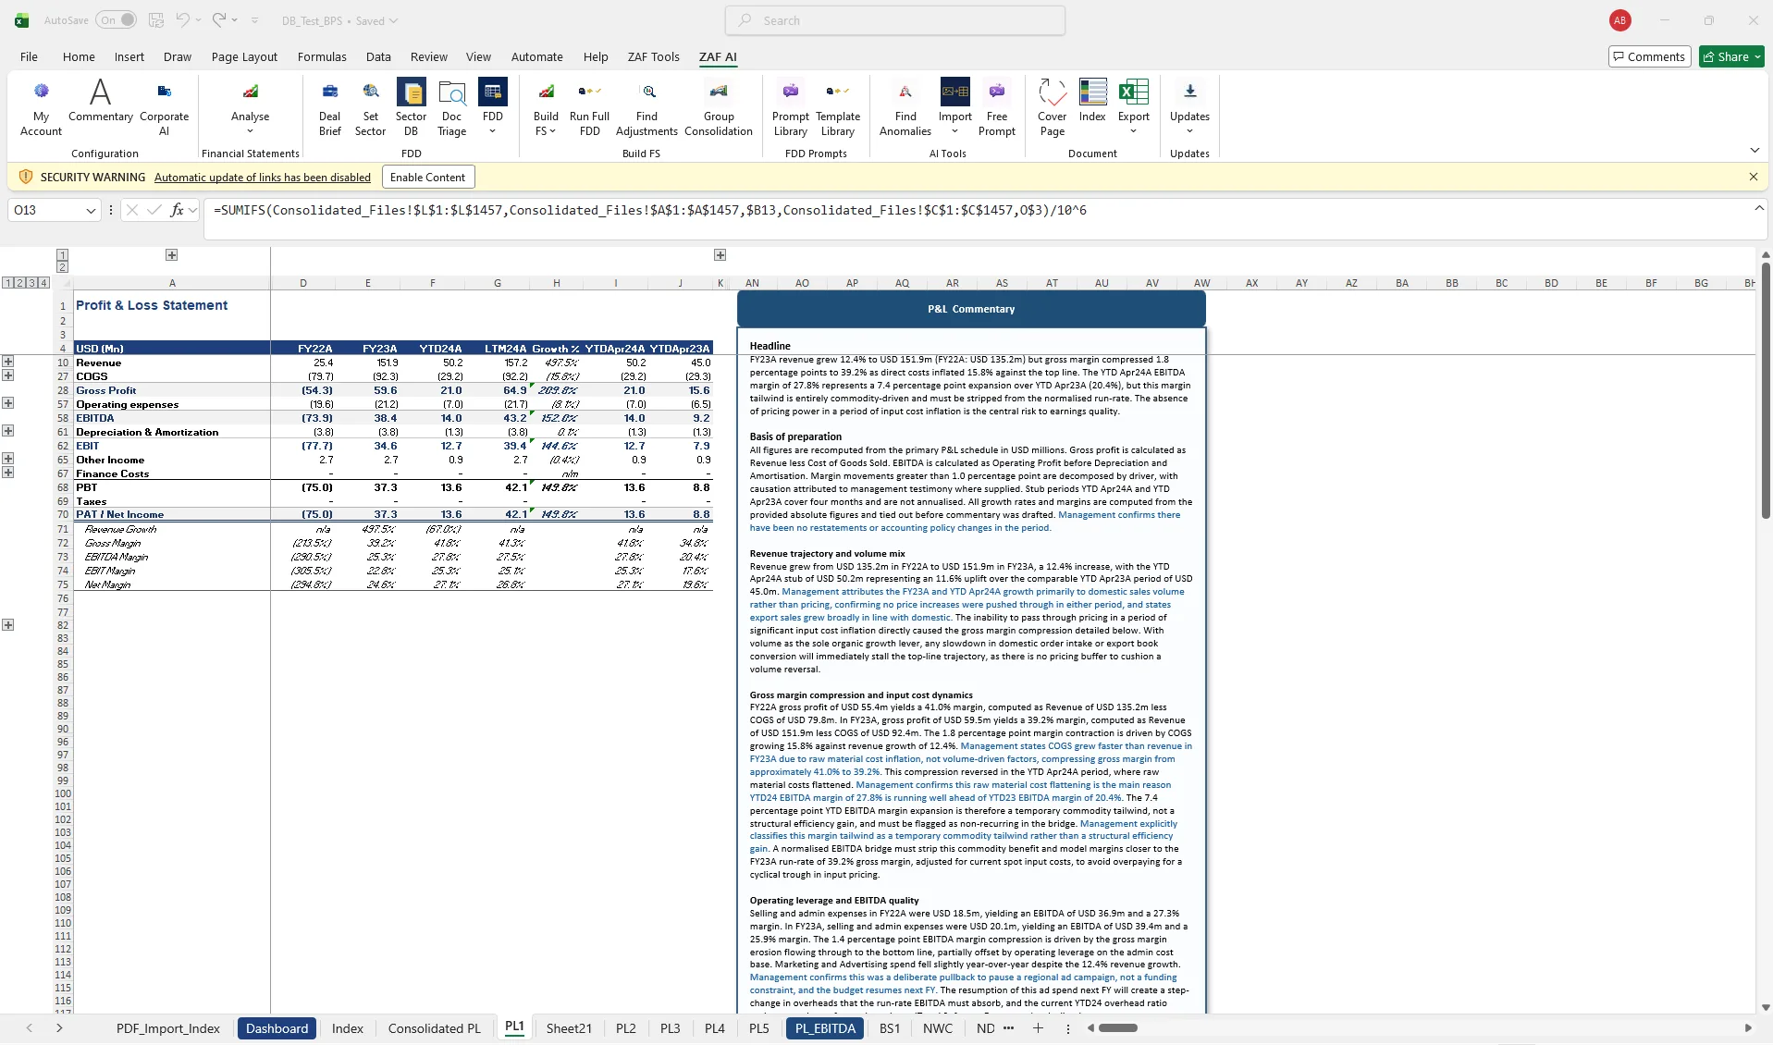Switch to the PL_EBITDA sheet tab
This screenshot has width=1773, height=1045.
click(825, 1028)
